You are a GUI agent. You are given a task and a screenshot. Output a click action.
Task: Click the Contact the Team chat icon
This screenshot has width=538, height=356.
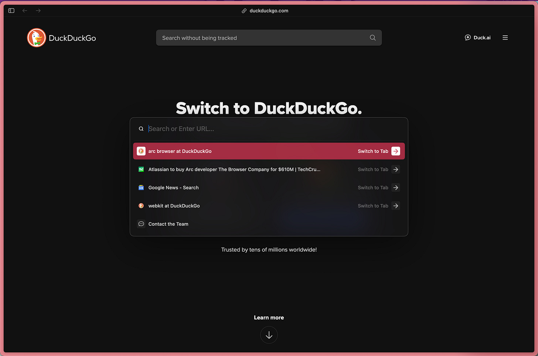141,224
